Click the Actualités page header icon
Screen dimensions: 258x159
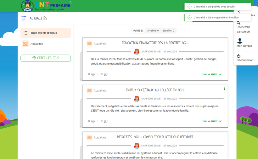(24, 19)
